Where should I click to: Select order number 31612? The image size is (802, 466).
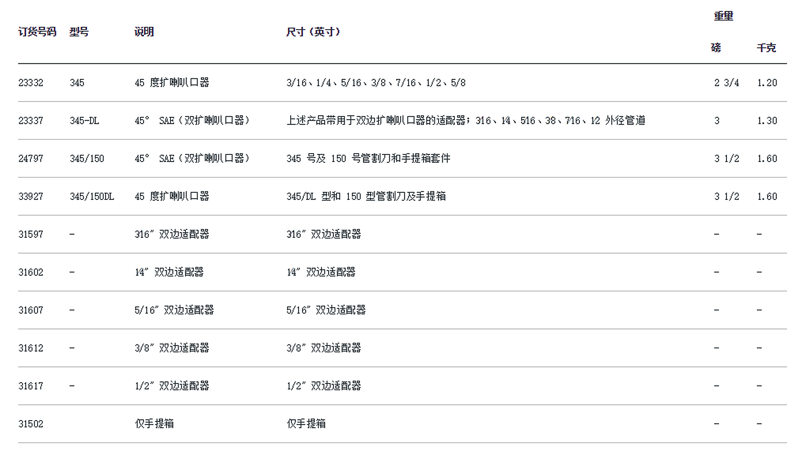pyautogui.click(x=31, y=348)
